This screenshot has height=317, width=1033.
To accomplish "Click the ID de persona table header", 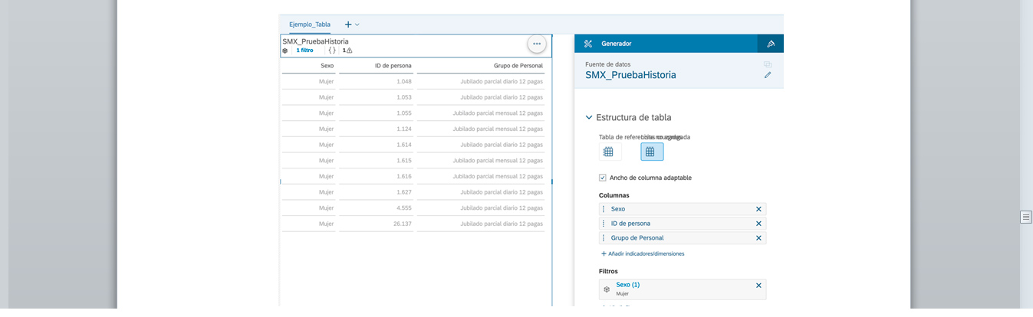I will (x=393, y=66).
